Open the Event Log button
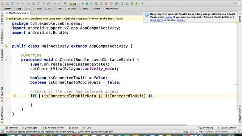 (x=206, y=128)
